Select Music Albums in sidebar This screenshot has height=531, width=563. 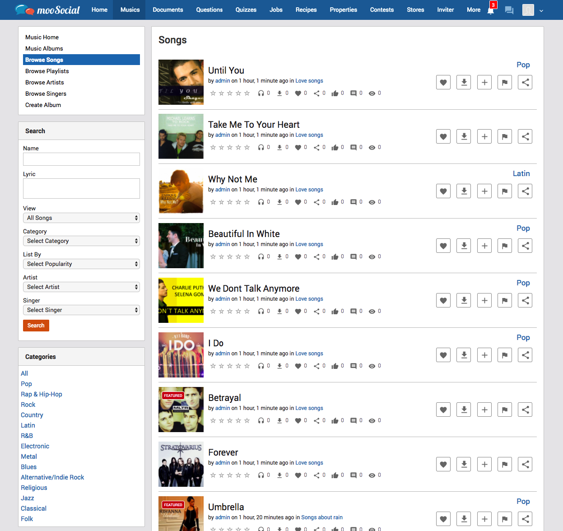tap(44, 48)
